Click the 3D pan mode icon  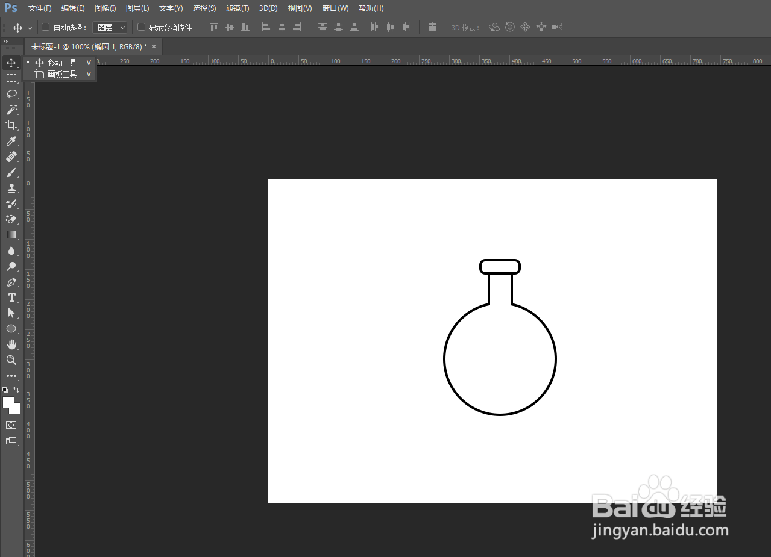point(525,27)
